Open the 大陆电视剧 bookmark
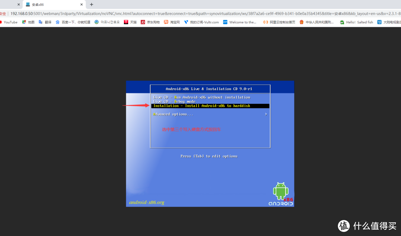This screenshot has height=236, width=401. tap(389, 22)
